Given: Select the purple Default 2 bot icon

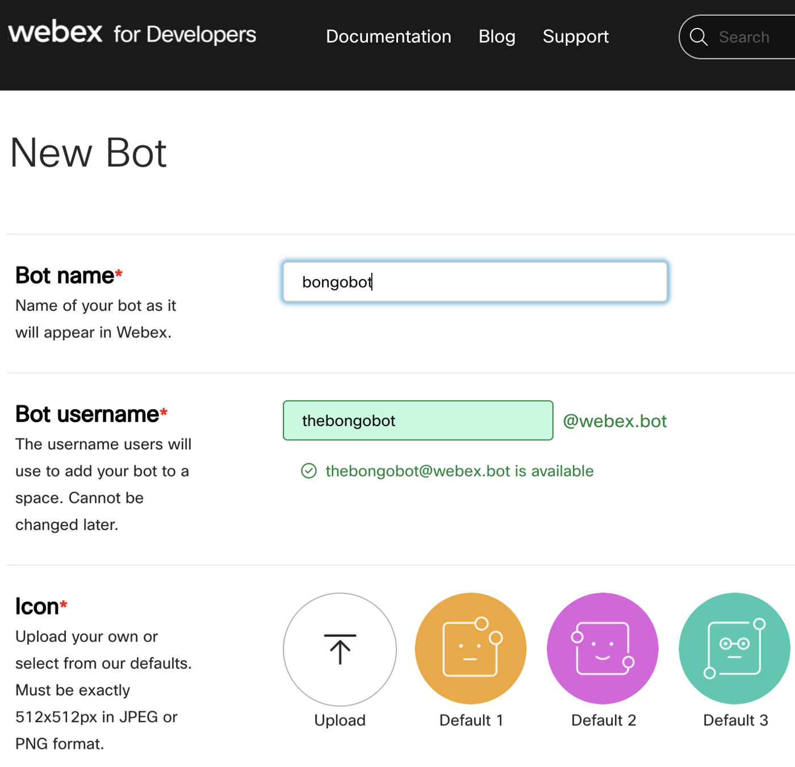Looking at the screenshot, I should (602, 648).
